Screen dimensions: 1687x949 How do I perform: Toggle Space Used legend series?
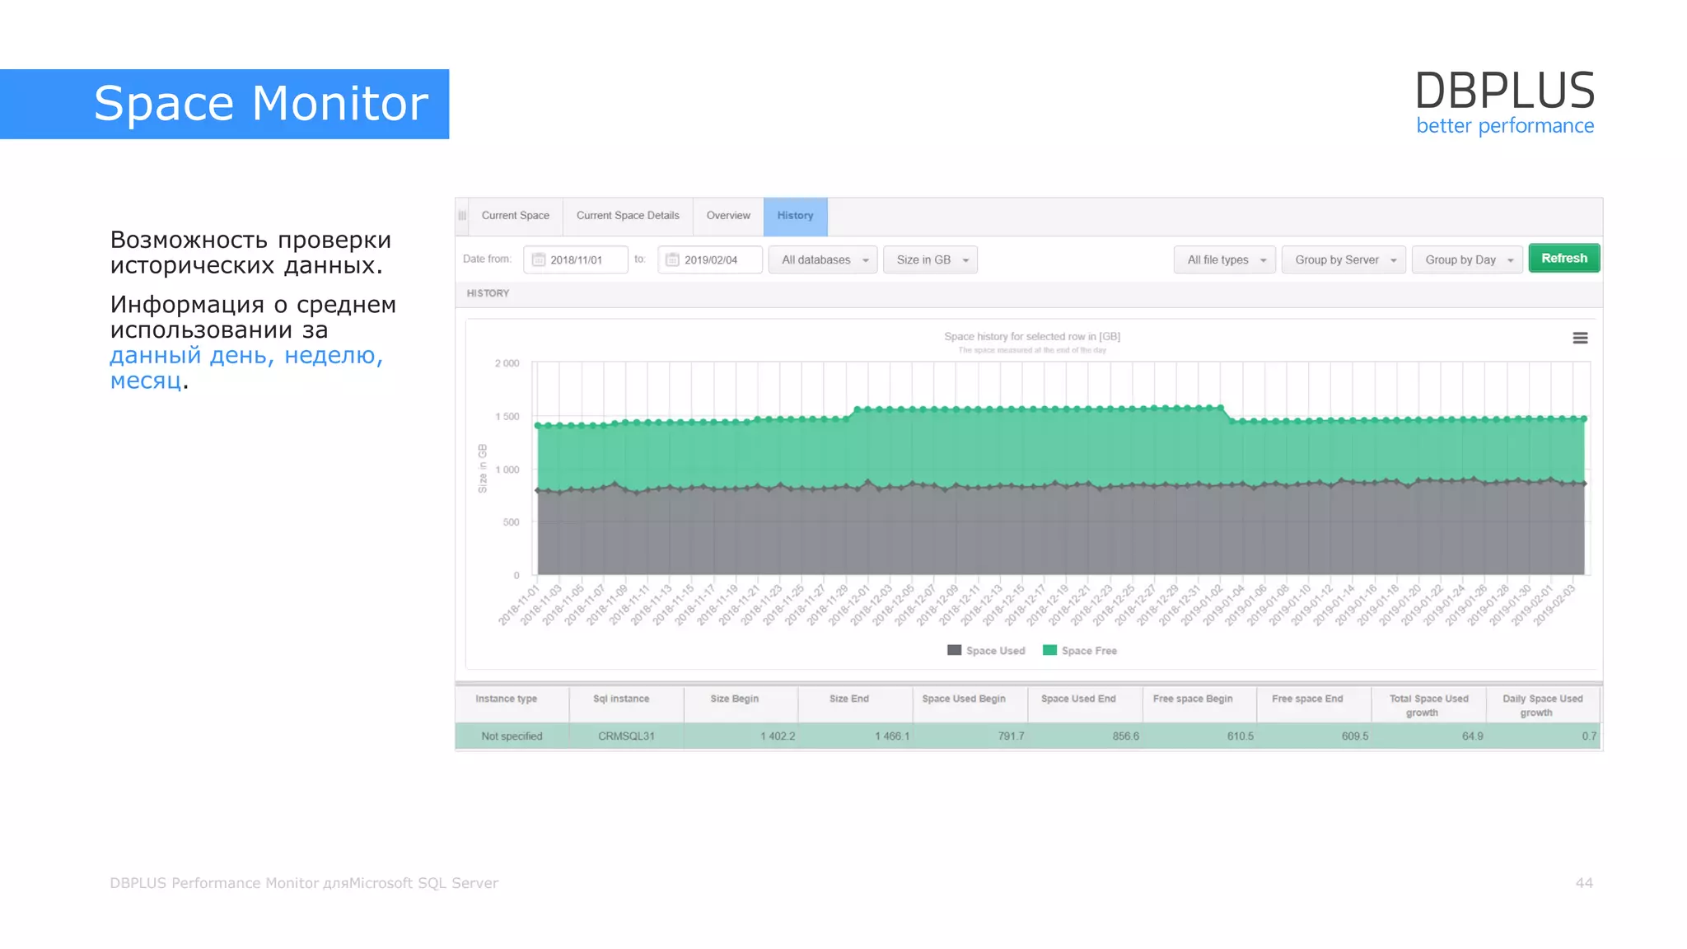click(x=995, y=651)
